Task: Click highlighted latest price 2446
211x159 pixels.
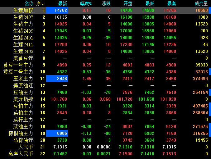Action: 57,79
